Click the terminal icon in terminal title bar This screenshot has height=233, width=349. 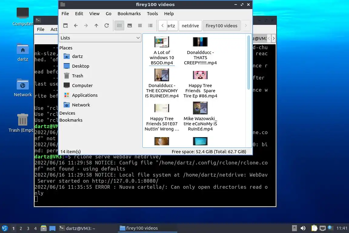(x=38, y=20)
